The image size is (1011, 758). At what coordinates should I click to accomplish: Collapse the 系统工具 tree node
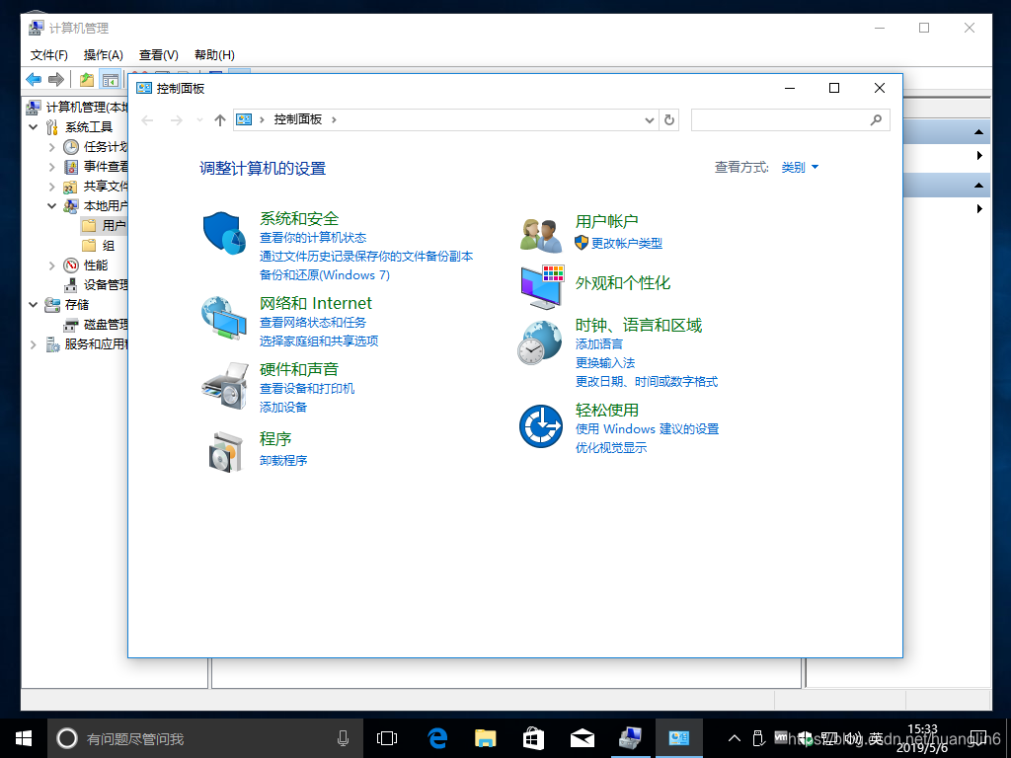[x=34, y=127]
